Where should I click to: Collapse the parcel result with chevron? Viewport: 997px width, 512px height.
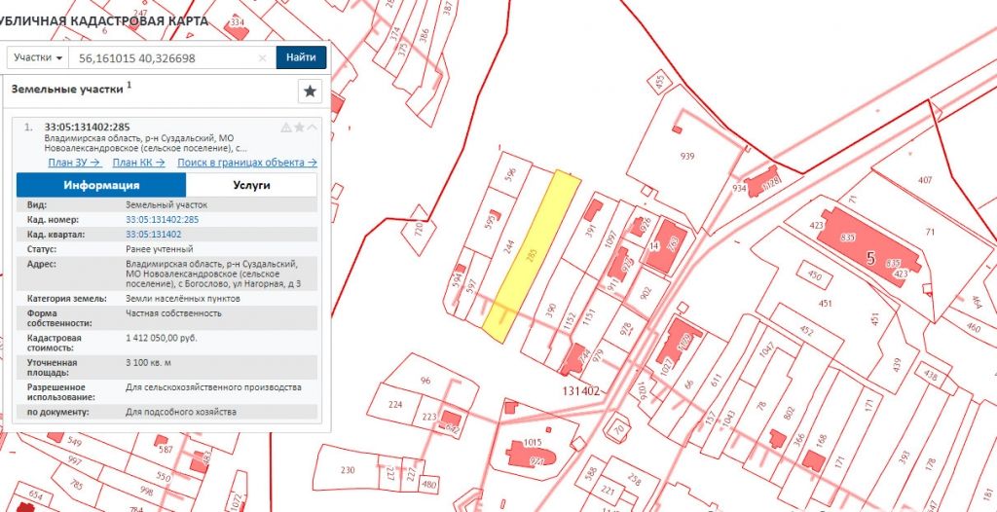pyautogui.click(x=312, y=128)
